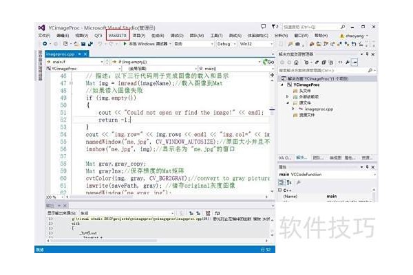Expand the 外部依赖项 node
Screen dimensions: 413x275
(x=287, y=97)
